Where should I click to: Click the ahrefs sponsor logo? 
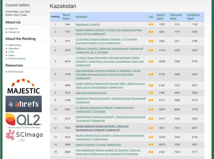(23, 104)
